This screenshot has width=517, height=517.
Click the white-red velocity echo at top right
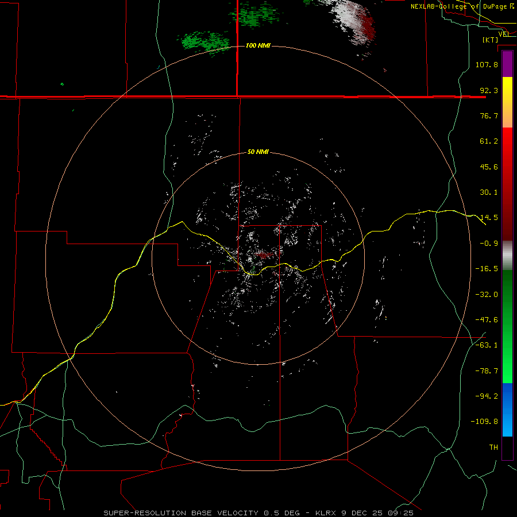[354, 23]
